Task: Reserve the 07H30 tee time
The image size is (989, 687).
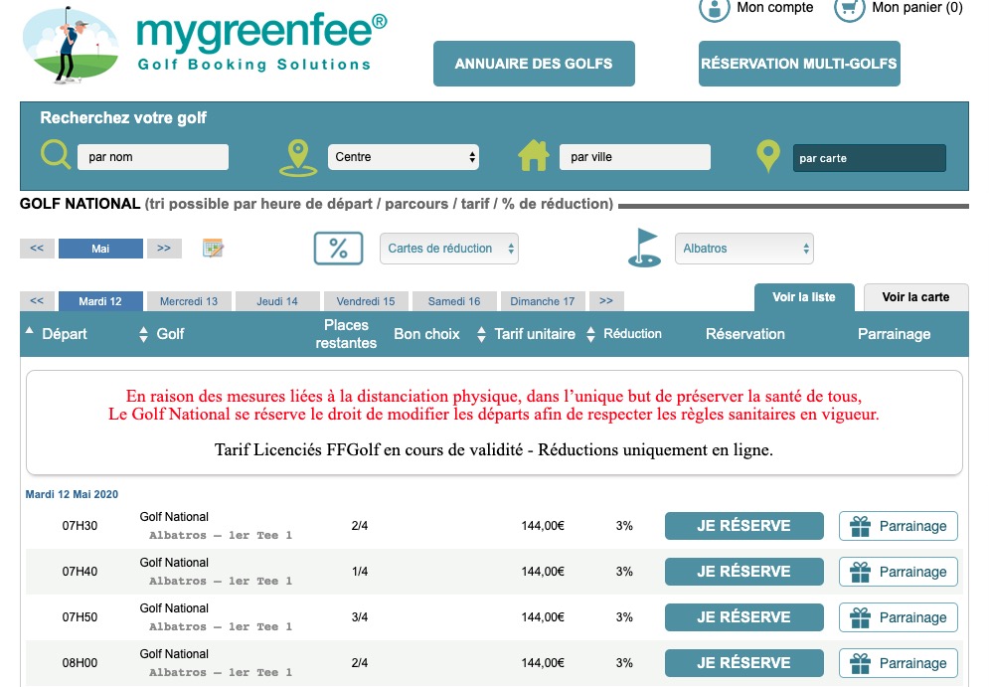Action: click(x=744, y=526)
